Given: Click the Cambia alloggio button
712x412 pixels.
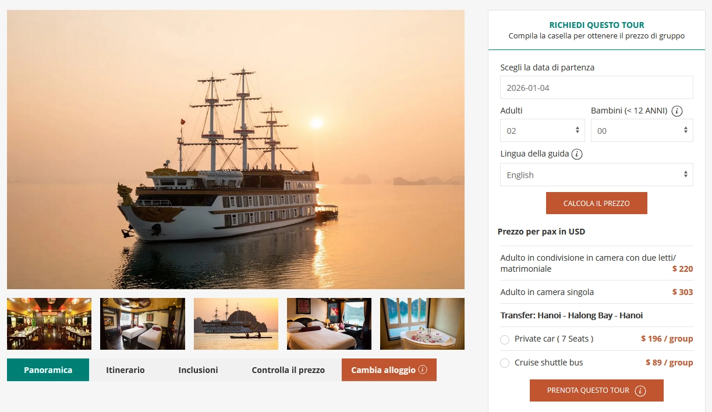Looking at the screenshot, I should 389,370.
